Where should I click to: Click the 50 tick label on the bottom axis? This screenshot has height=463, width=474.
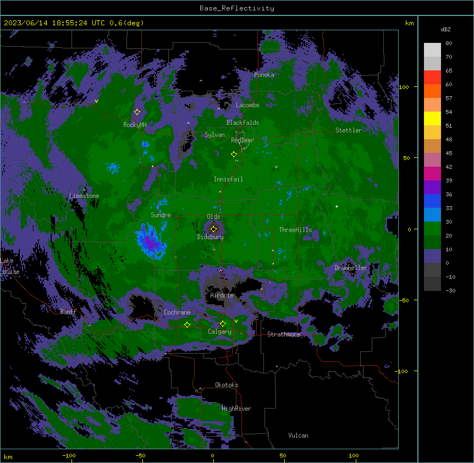point(283,455)
